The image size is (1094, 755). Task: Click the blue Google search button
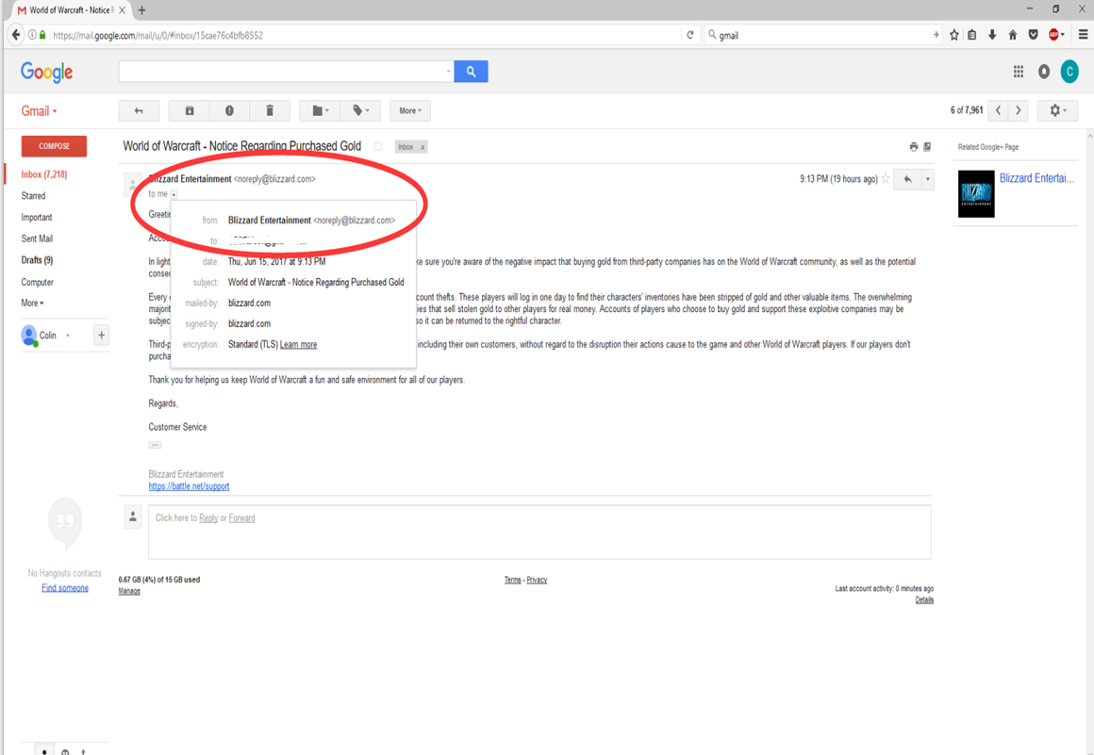(x=471, y=71)
